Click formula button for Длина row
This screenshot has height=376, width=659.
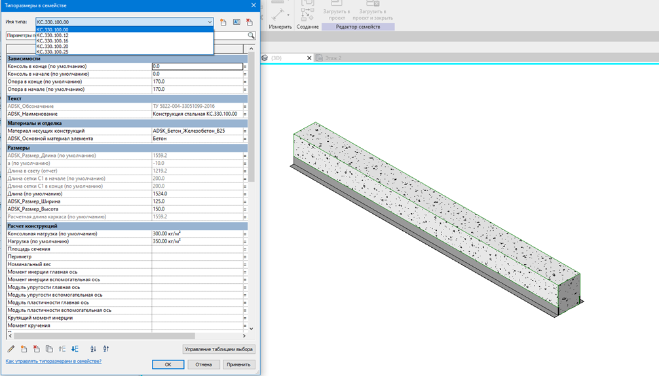[x=245, y=194]
